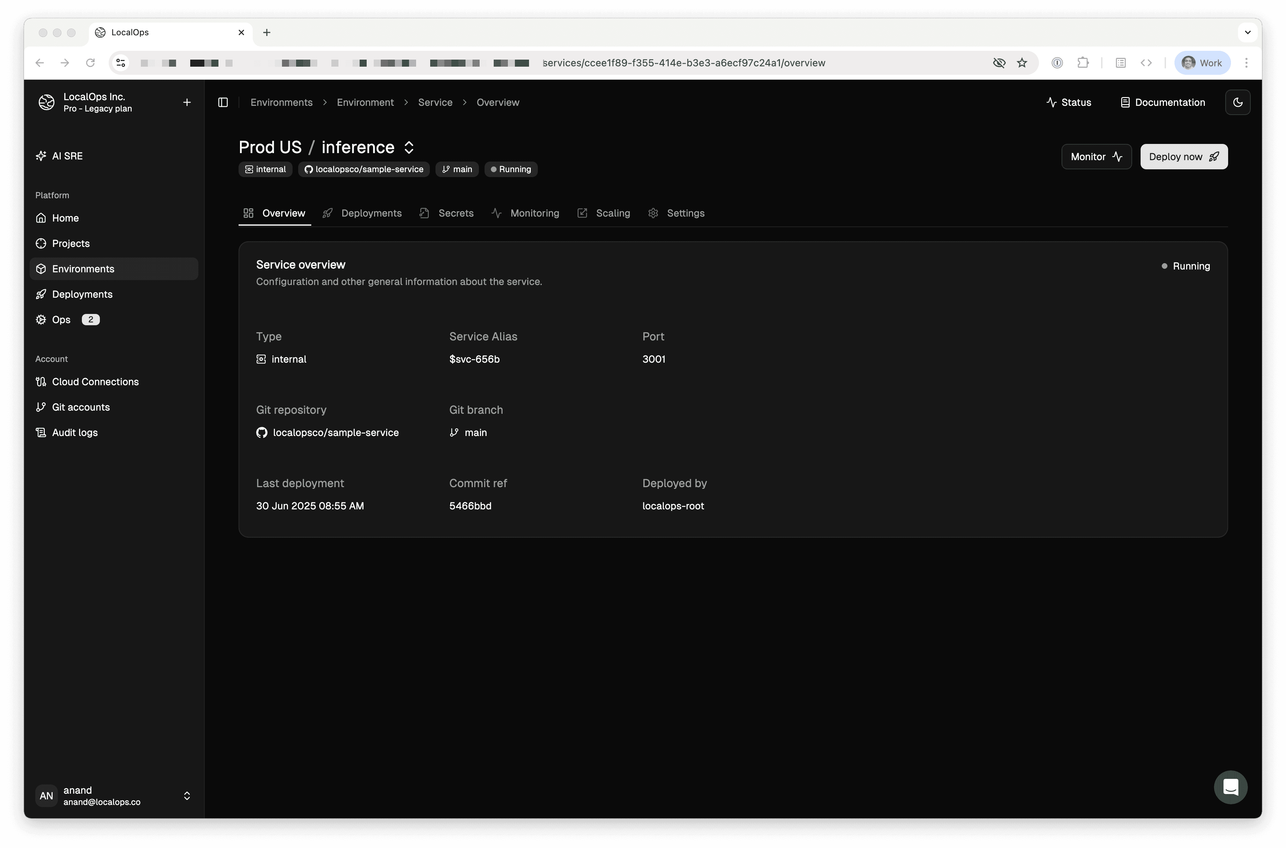Click the Monitor button
The width and height of the screenshot is (1286, 848).
coord(1096,157)
